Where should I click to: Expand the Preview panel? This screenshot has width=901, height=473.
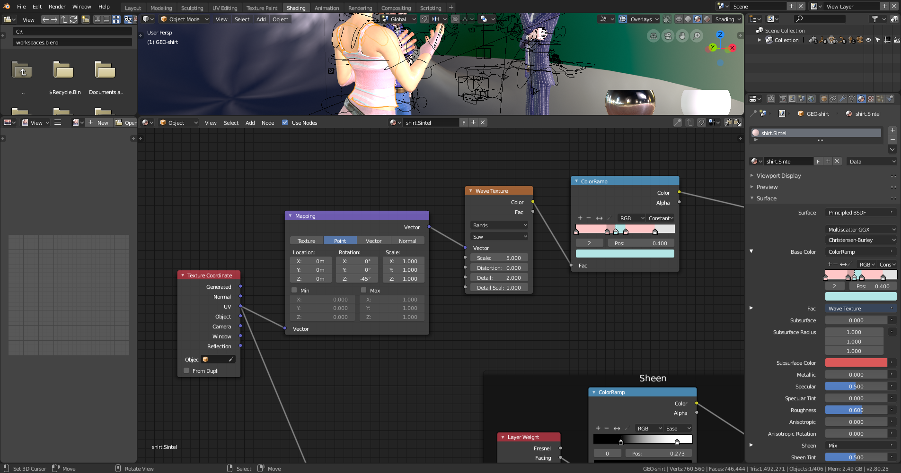[766, 187]
